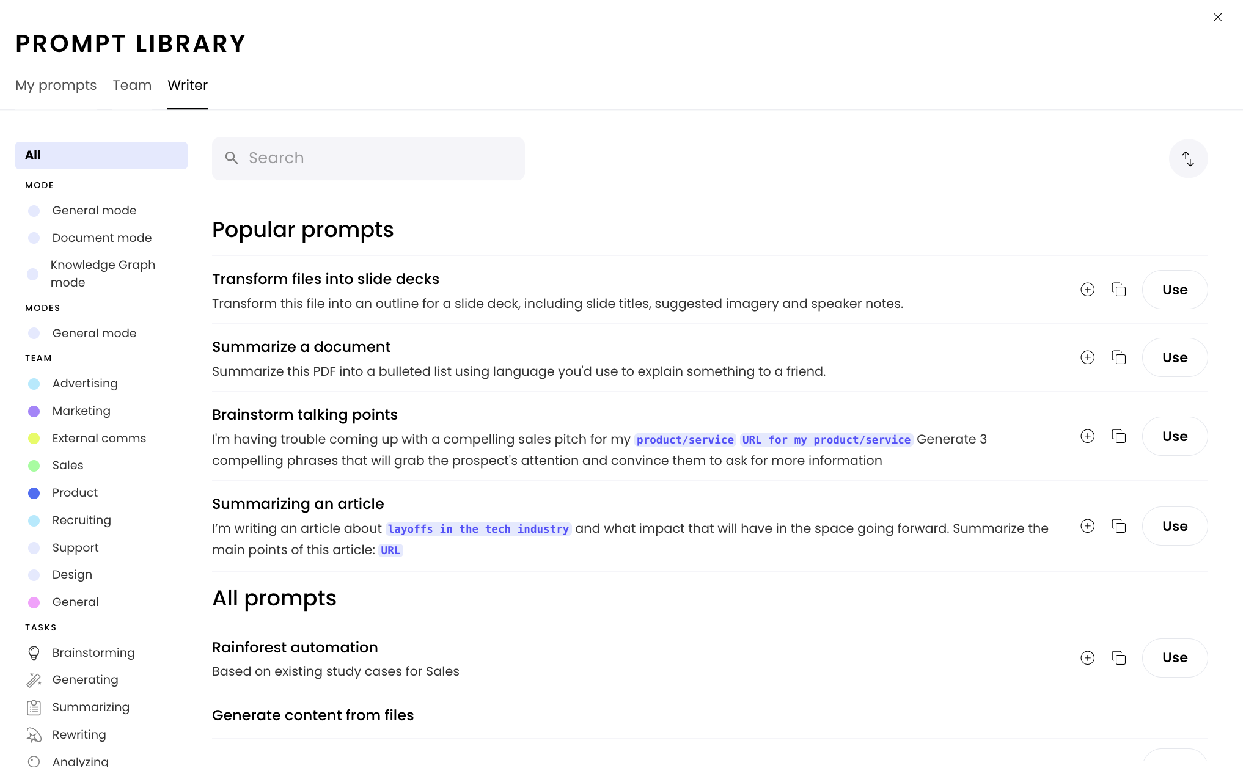Select the Brainstorming lightbulb task filter

[34, 653]
